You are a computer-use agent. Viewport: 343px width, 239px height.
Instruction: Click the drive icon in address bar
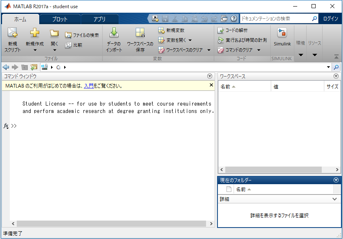[x=45, y=67]
